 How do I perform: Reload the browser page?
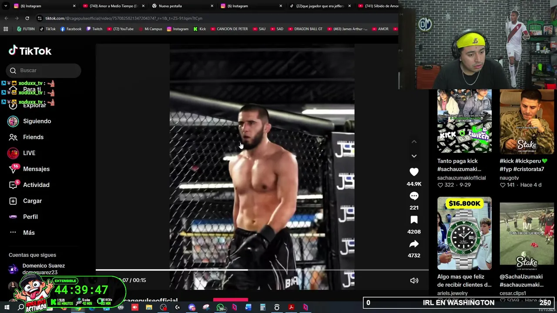pos(27,18)
